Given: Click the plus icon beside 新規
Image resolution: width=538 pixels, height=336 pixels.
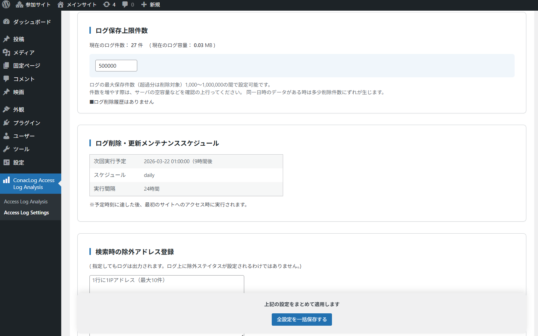Looking at the screenshot, I should (x=144, y=4).
